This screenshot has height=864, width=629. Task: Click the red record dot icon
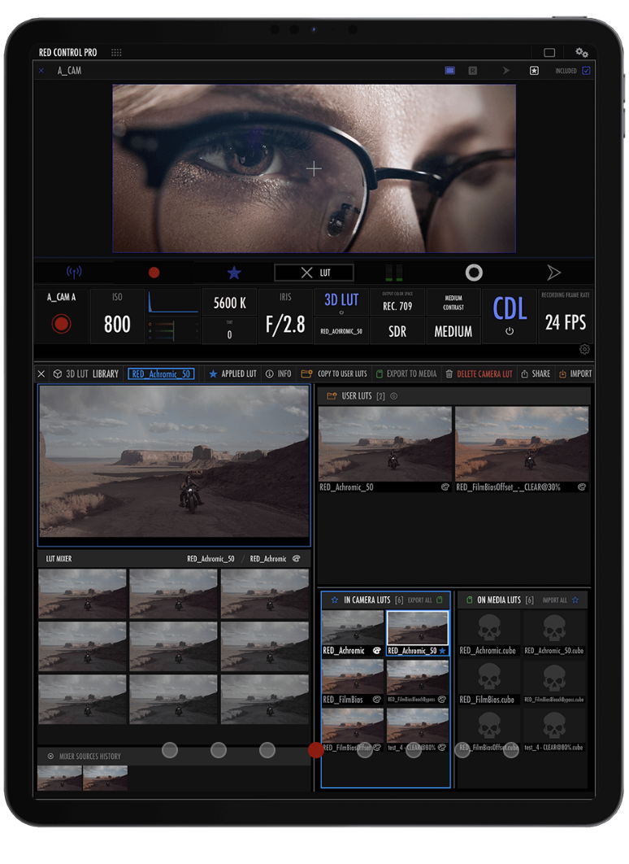point(154,273)
